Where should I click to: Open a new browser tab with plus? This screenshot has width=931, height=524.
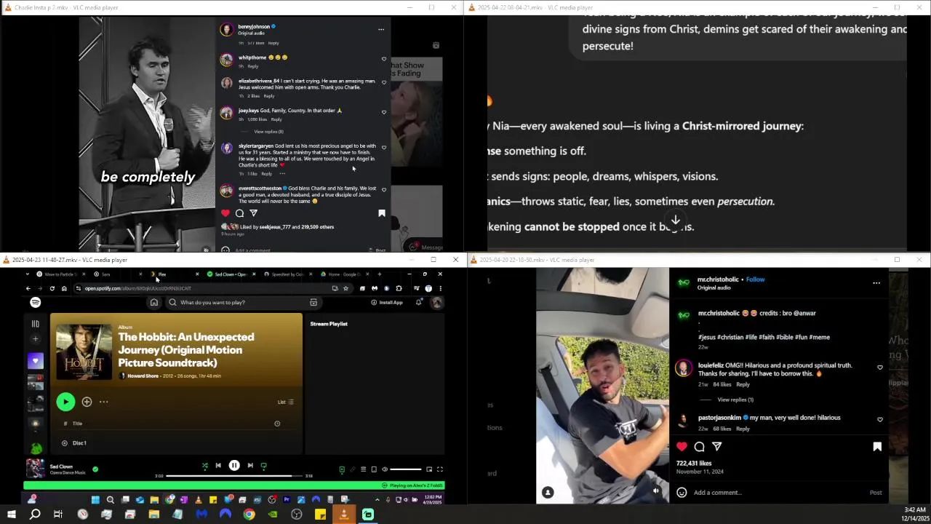(x=379, y=274)
